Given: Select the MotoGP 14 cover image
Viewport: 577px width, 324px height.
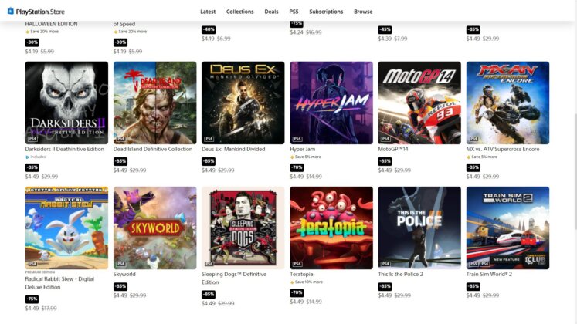Looking at the screenshot, I should point(419,103).
